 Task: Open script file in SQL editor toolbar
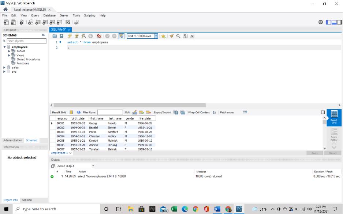55,36
